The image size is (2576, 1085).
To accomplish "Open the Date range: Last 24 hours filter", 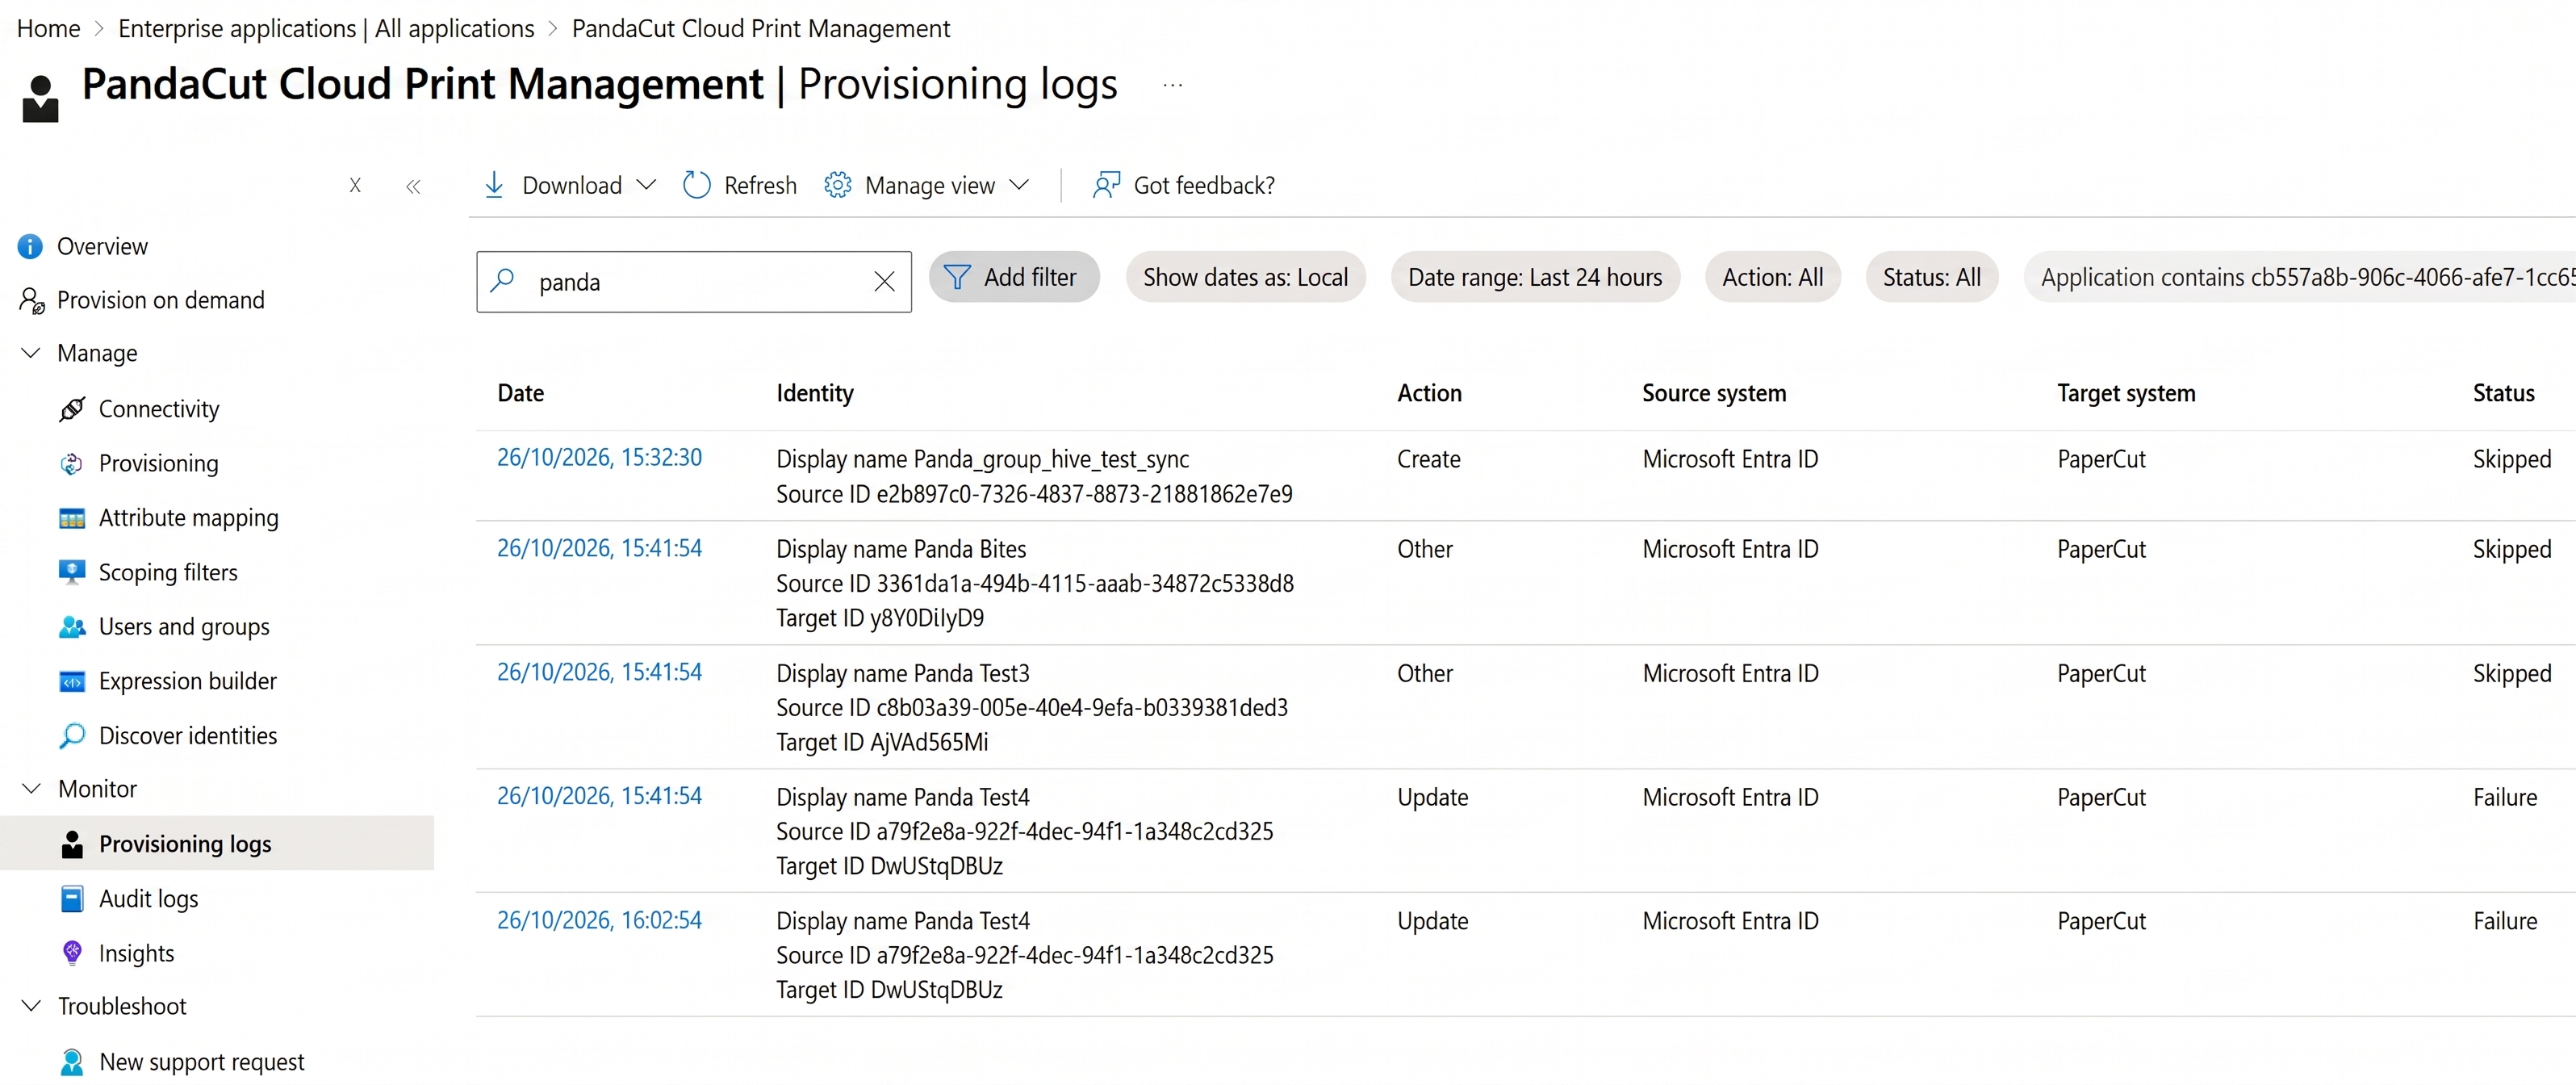I will [x=1535, y=277].
